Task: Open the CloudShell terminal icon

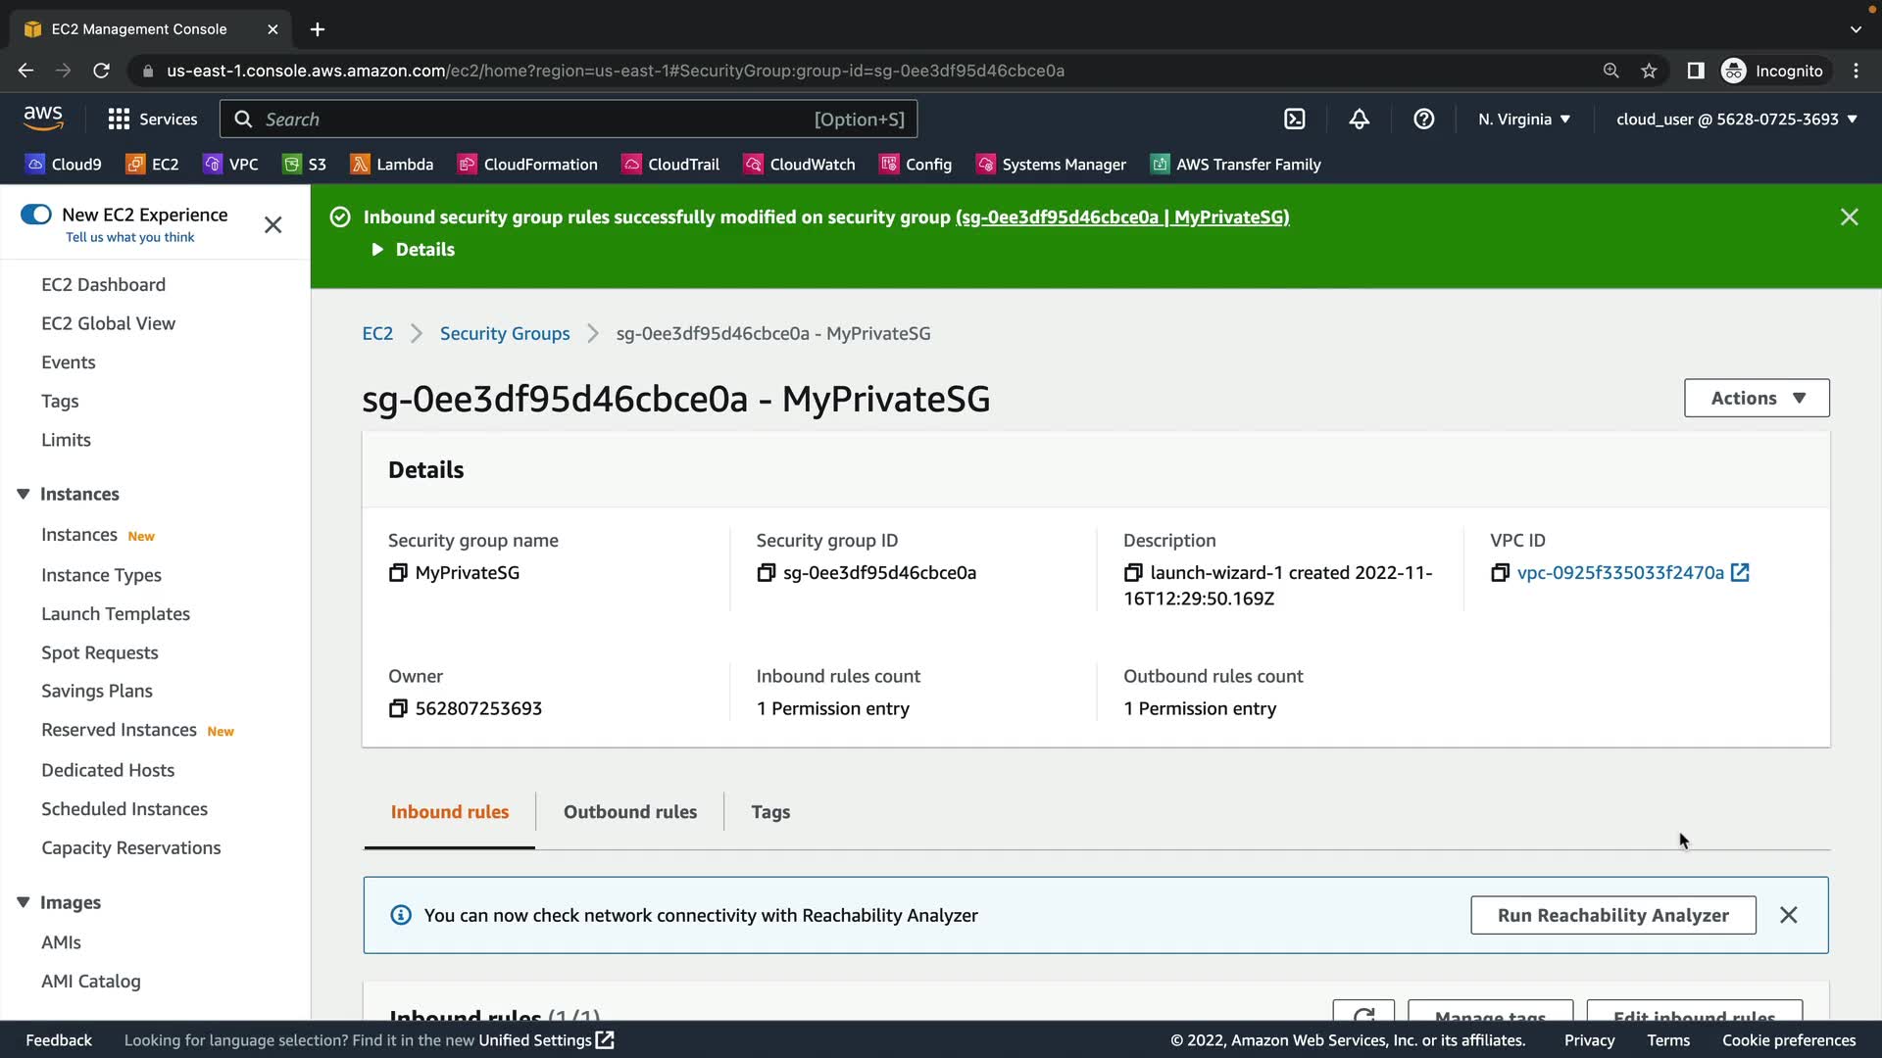Action: pyautogui.click(x=1295, y=119)
